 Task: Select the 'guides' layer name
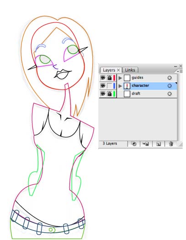(x=138, y=78)
